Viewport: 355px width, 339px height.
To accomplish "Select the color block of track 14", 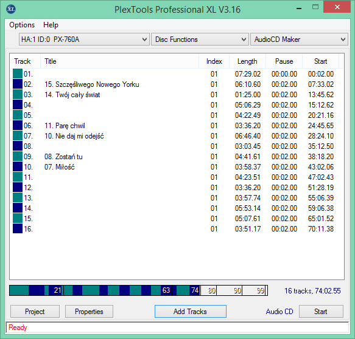I will (x=18, y=208).
